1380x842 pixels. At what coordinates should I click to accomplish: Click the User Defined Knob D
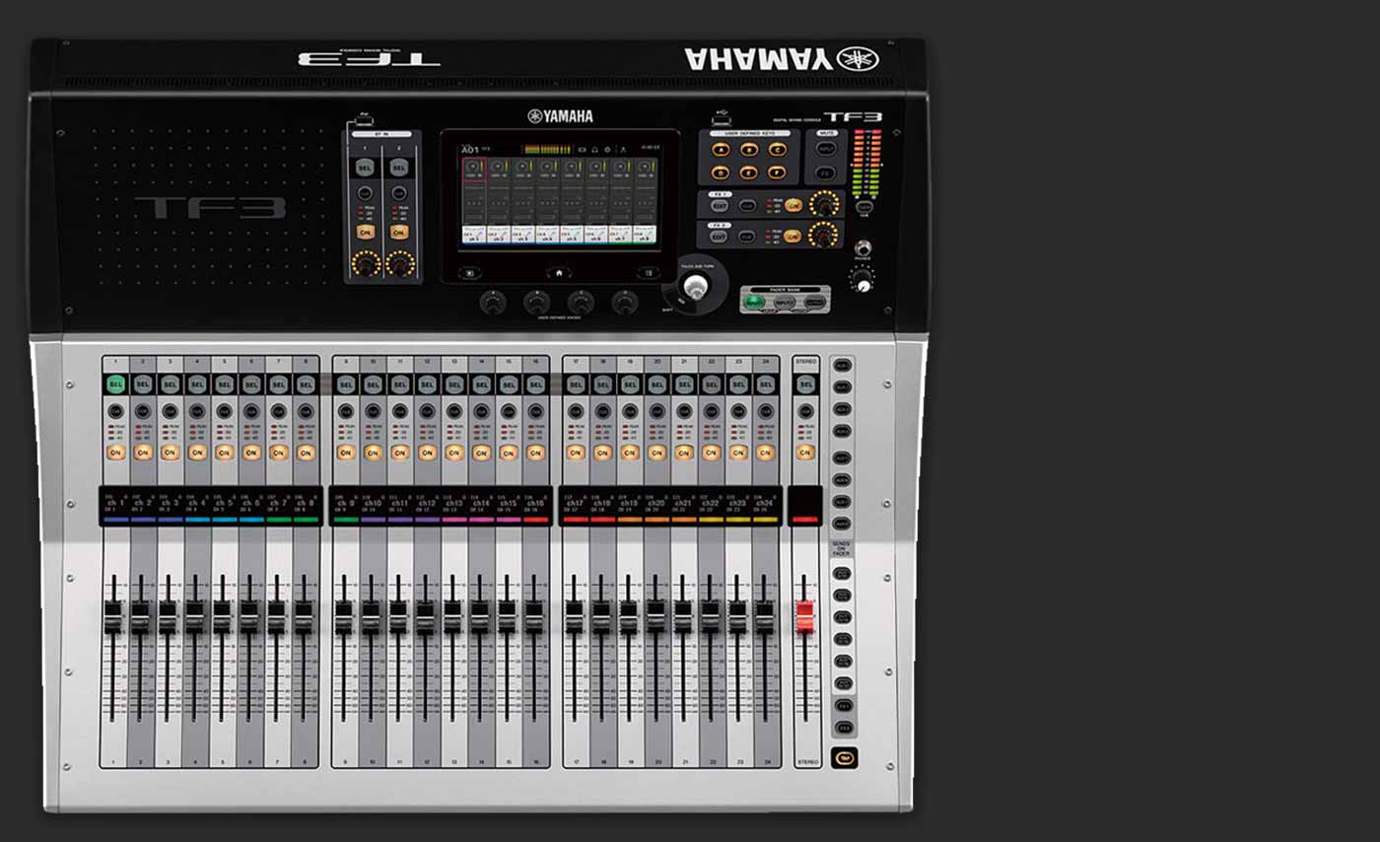pos(625,302)
